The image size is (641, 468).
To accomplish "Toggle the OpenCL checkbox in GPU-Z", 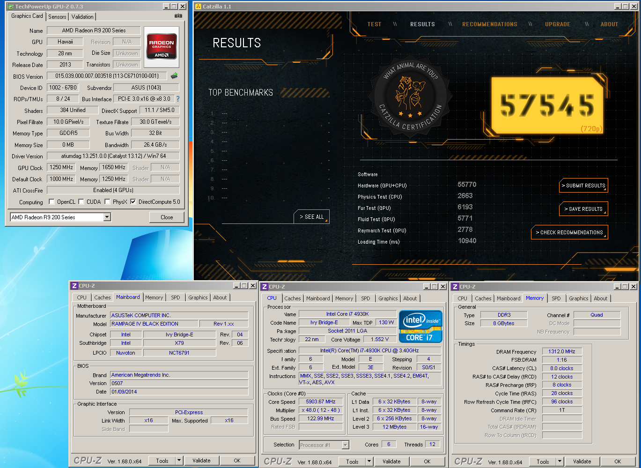I will tap(52, 202).
